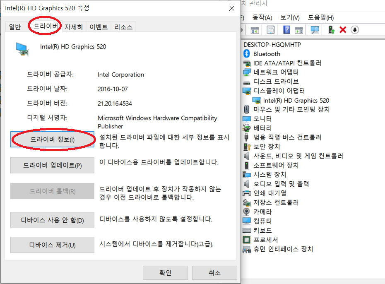Select 모니터 in the device tree
The height and width of the screenshot is (284, 385).
(x=262, y=119)
